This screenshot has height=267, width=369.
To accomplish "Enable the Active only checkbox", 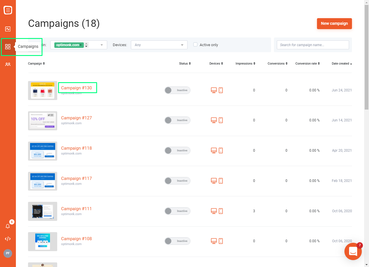I will coord(195,45).
